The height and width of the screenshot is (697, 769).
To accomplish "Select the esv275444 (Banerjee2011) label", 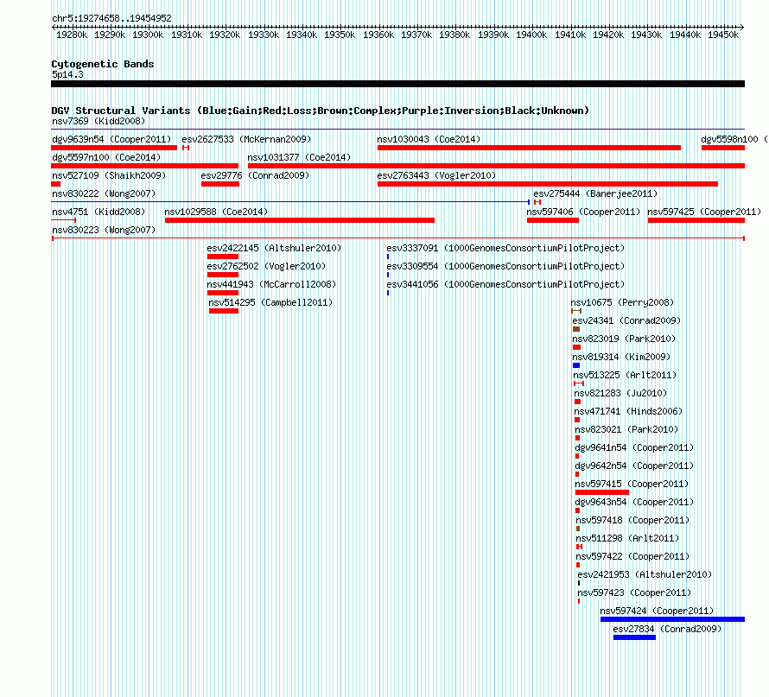I will (595, 193).
